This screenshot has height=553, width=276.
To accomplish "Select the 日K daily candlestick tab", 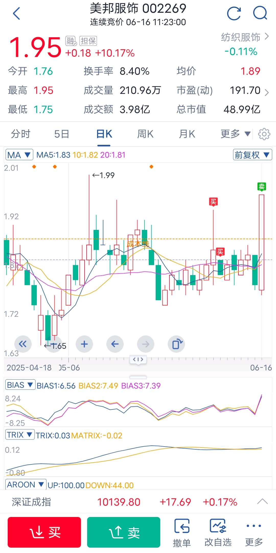I will 104,134.
